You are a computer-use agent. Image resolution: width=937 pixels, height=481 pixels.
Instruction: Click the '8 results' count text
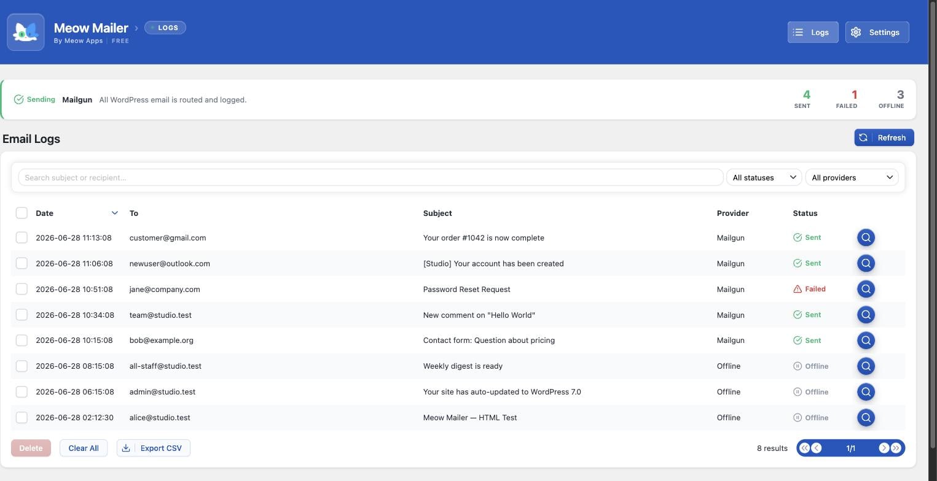tap(772, 448)
